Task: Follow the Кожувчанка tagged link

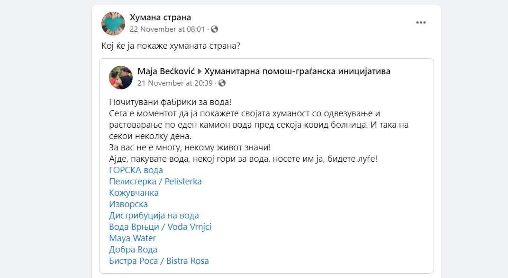Action: click(x=134, y=193)
